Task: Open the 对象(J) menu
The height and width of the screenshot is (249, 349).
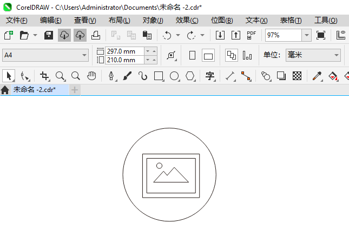Action: coord(153,21)
